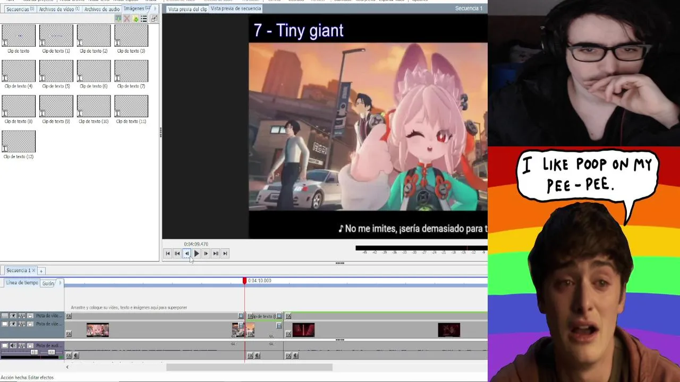The image size is (680, 382).
Task: Switch bin to list view
Action: pos(143,19)
